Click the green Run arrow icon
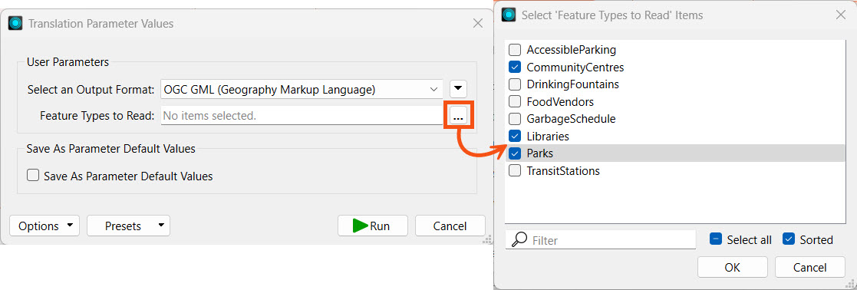The width and height of the screenshot is (857, 290). click(x=360, y=226)
